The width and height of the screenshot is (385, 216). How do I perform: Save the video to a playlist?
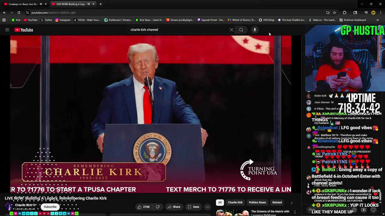(x=193, y=207)
